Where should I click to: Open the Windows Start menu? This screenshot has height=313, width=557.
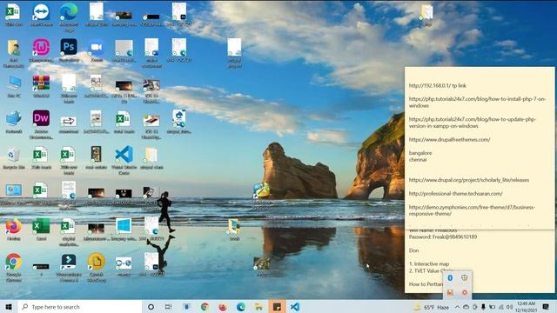[x=9, y=307]
